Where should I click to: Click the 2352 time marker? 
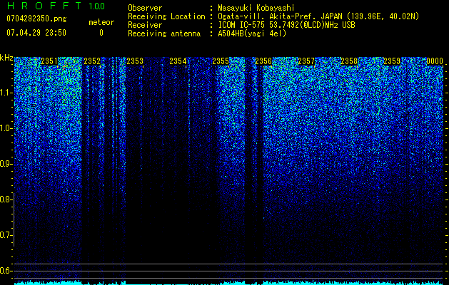92,61
